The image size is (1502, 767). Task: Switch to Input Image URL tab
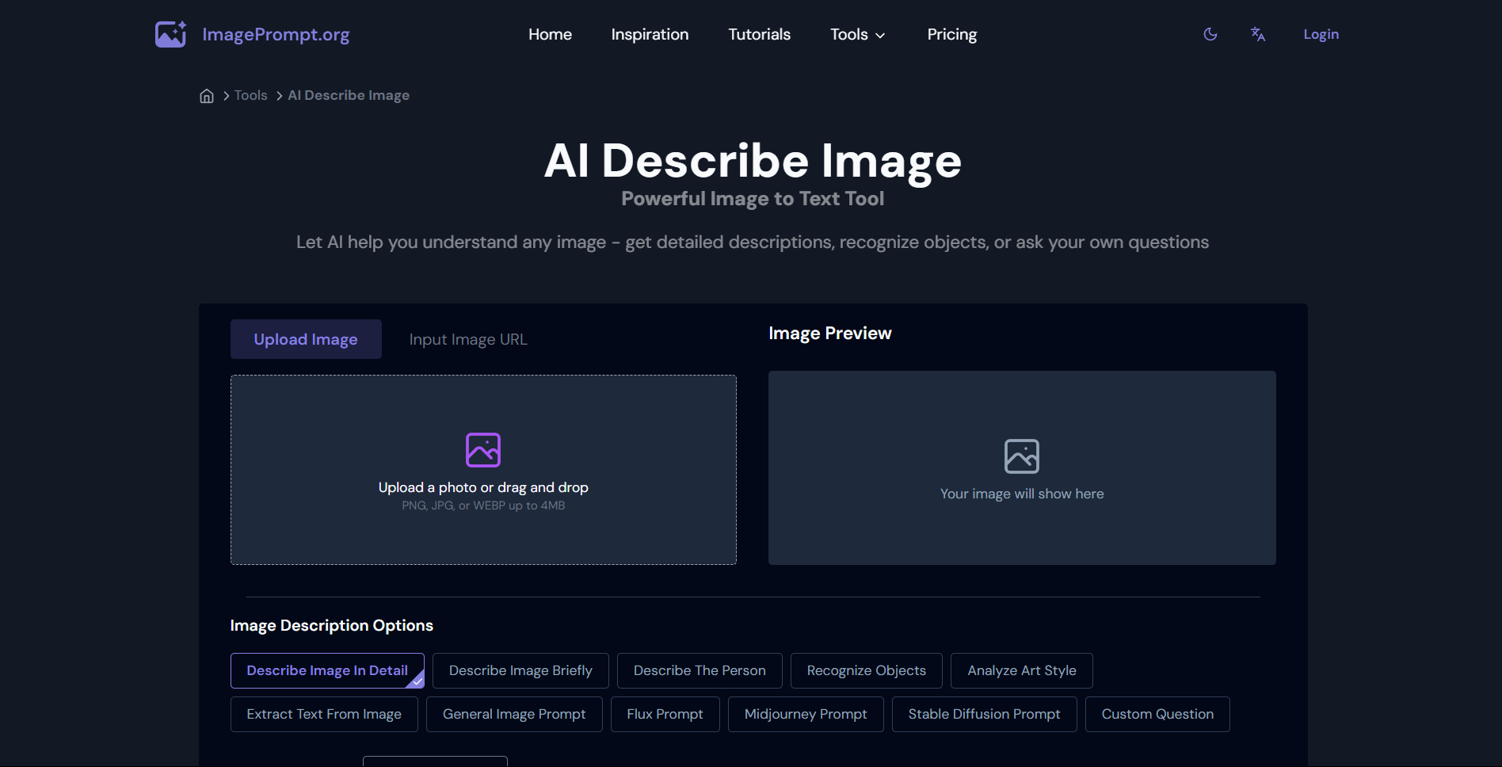[x=467, y=339]
